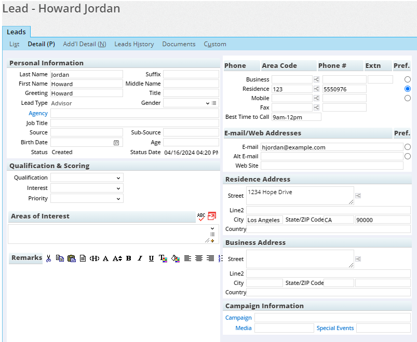Open the Documents tab
This screenshot has width=417, height=342.
[179, 44]
